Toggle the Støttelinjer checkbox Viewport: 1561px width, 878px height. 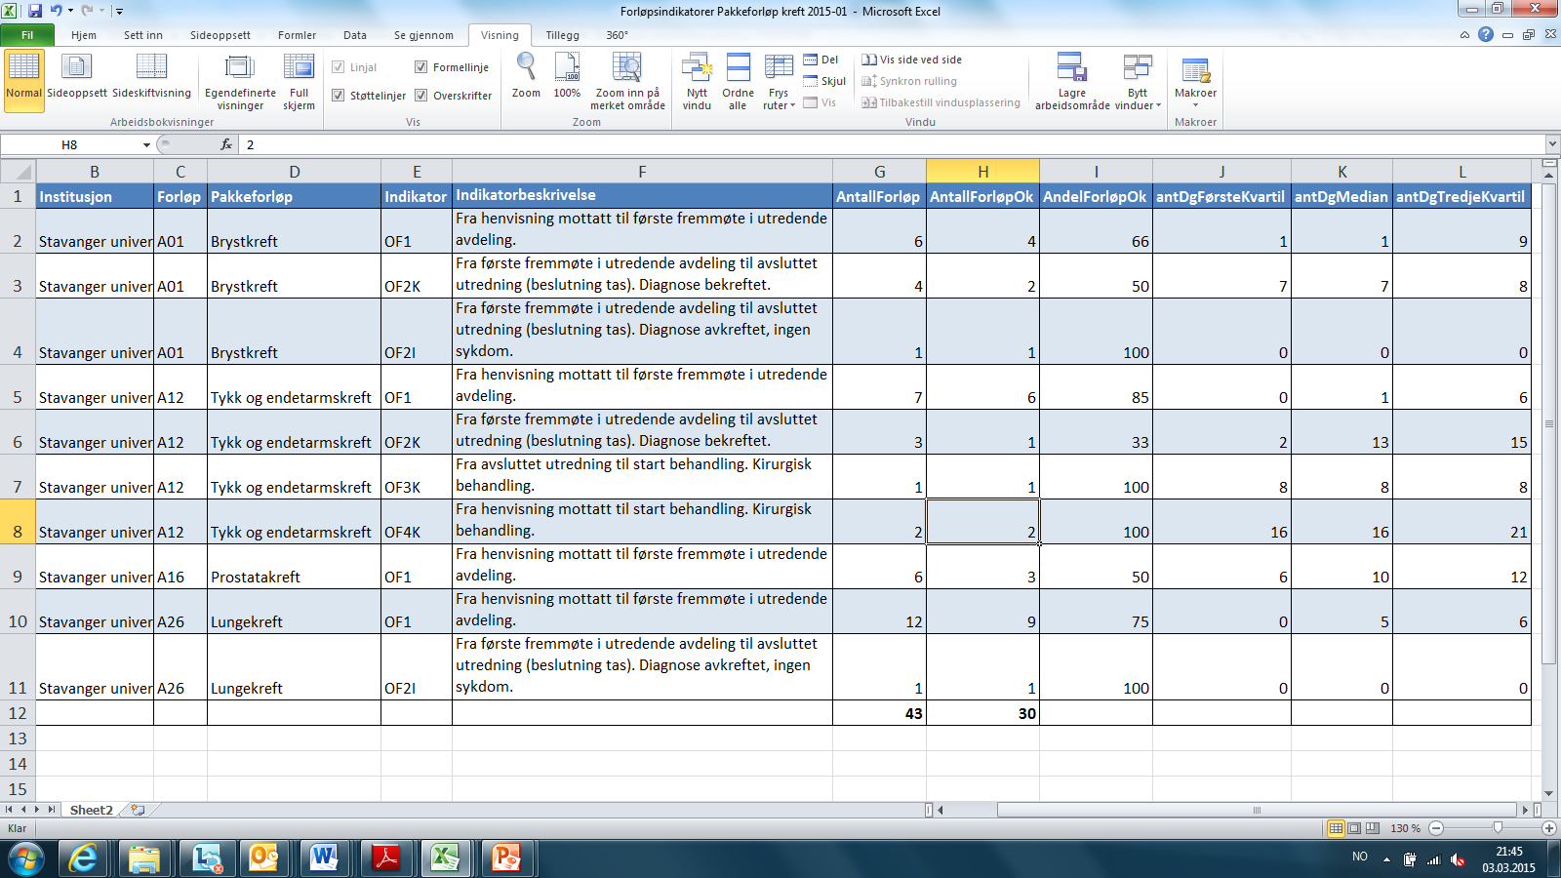[x=338, y=96]
